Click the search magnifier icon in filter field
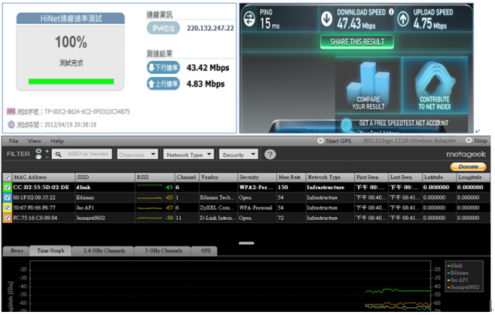Screen dimensions: 495x315 click(59, 154)
